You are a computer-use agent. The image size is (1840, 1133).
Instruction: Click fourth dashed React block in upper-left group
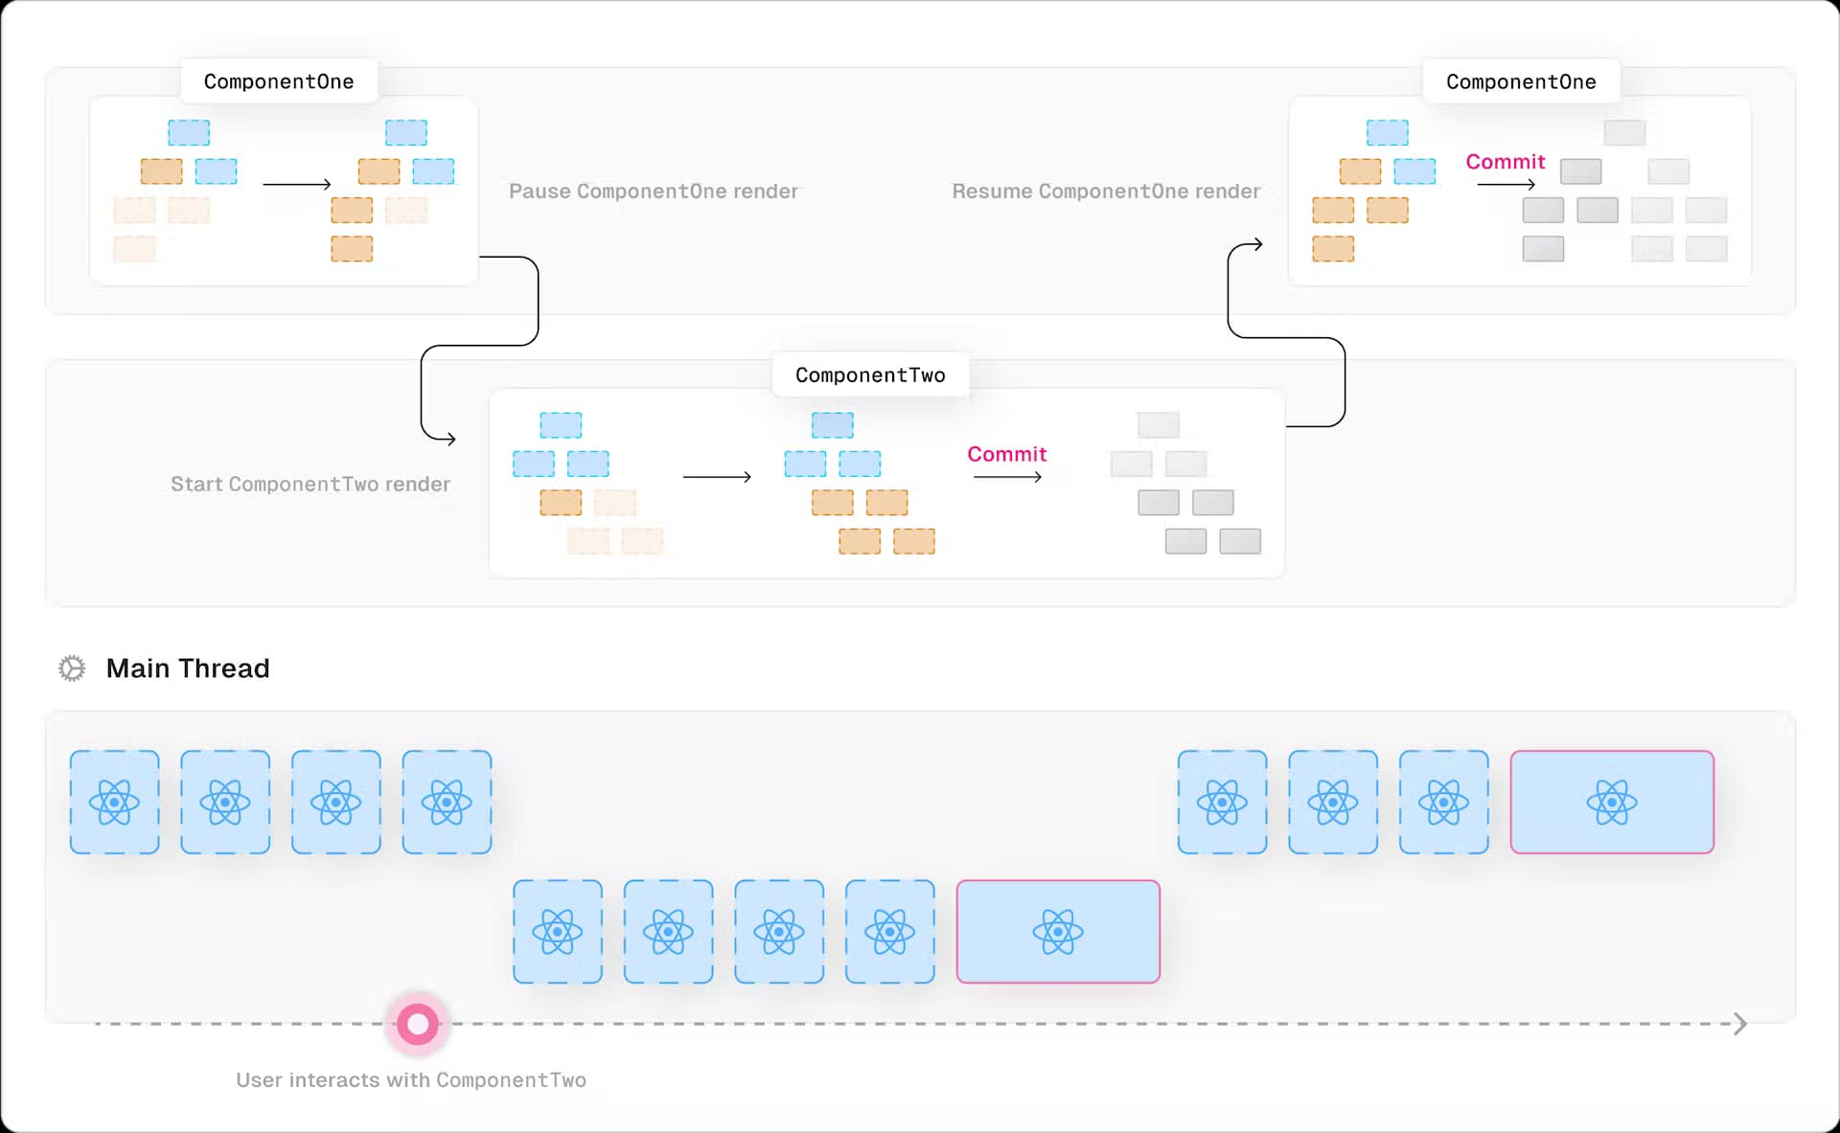coord(447,802)
